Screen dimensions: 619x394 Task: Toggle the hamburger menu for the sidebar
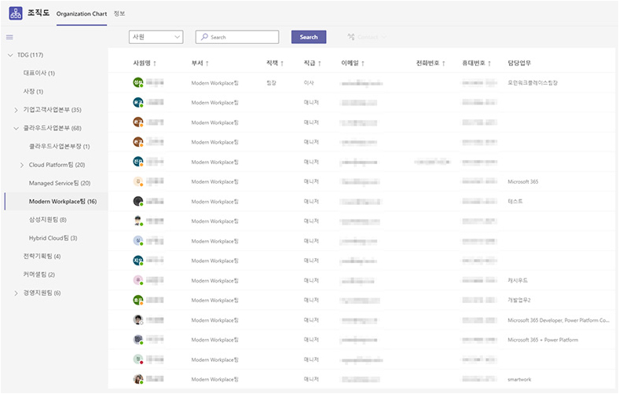[x=9, y=37]
